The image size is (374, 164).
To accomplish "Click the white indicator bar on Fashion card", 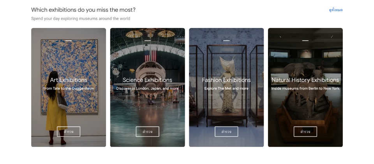I will (x=226, y=41).
